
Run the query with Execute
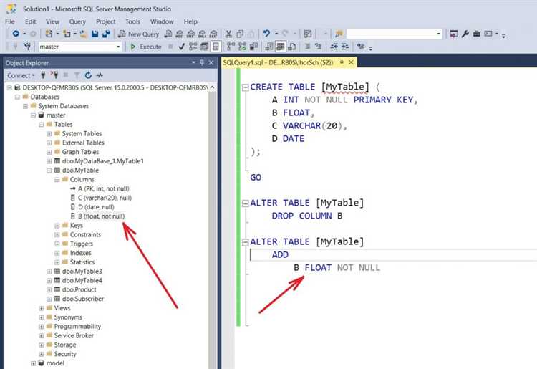(146, 47)
